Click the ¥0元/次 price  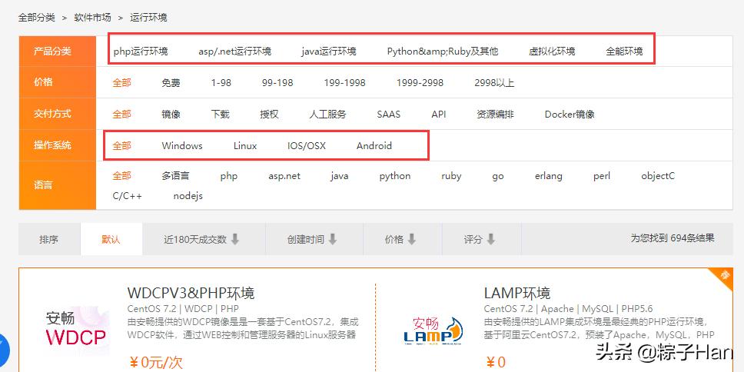tap(155, 363)
